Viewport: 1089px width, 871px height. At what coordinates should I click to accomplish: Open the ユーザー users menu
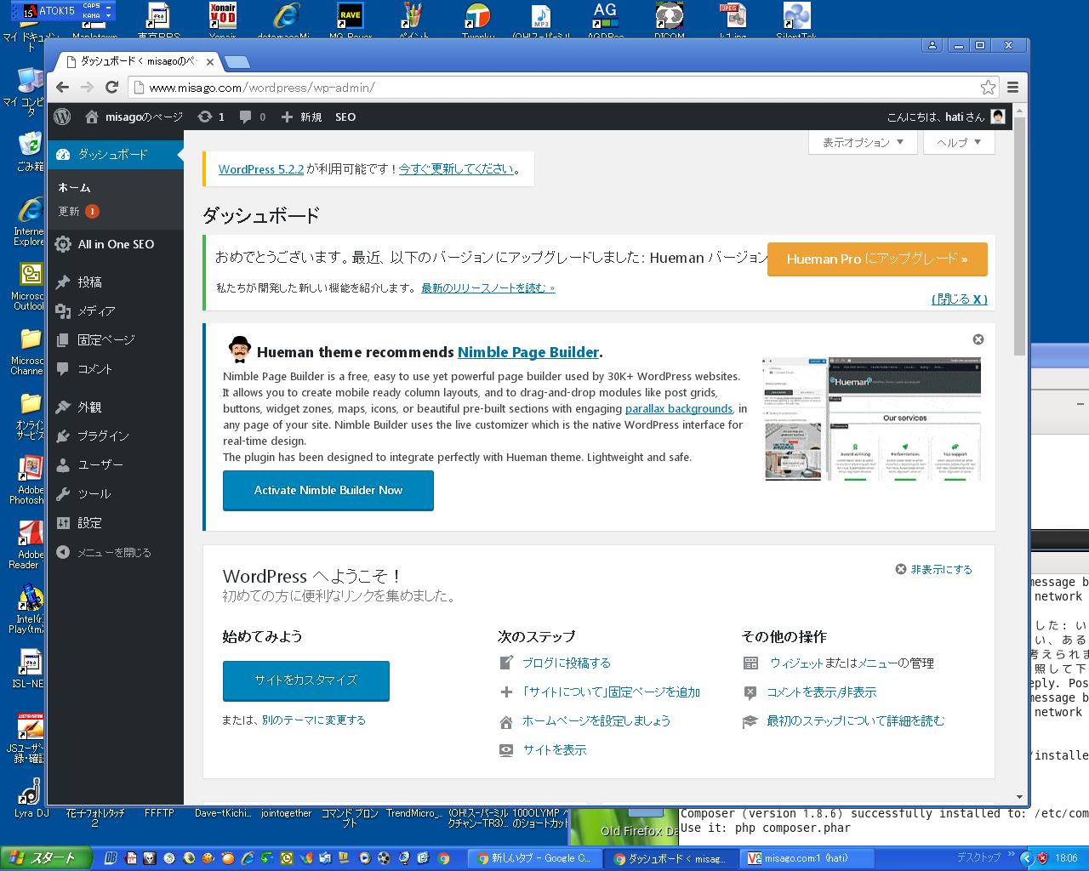116,464
